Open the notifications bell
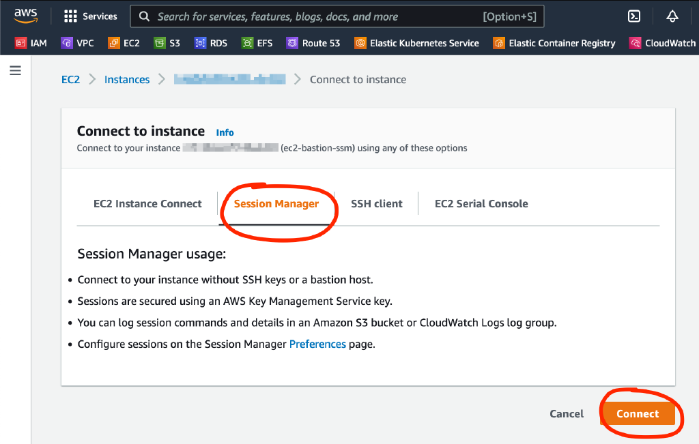This screenshot has height=444, width=699. coord(672,16)
